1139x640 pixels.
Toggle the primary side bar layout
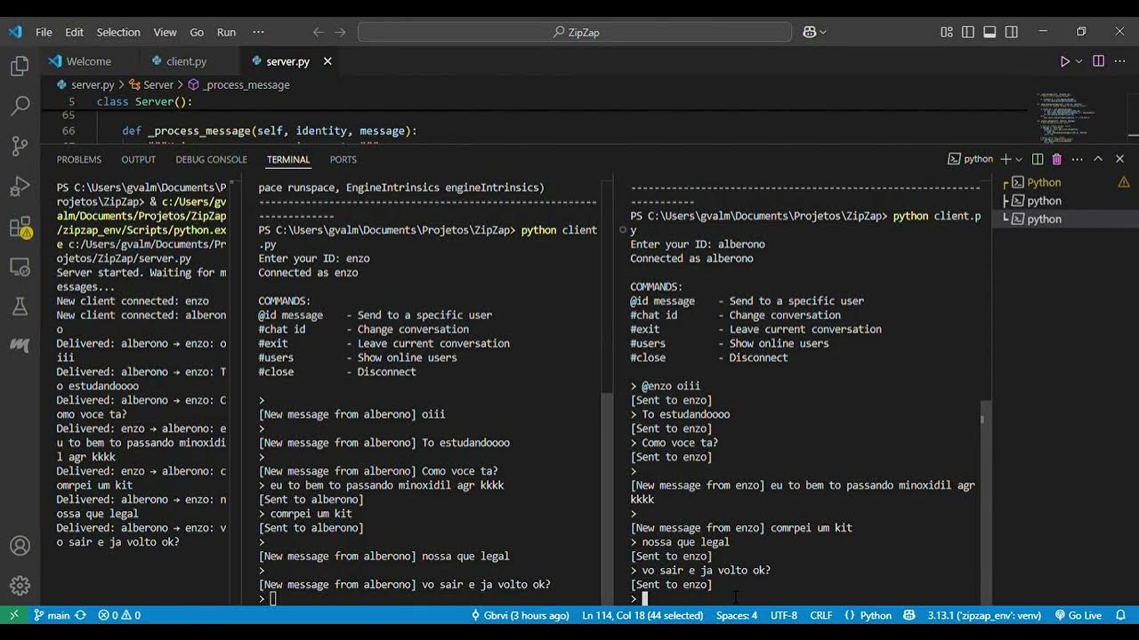tap(968, 32)
